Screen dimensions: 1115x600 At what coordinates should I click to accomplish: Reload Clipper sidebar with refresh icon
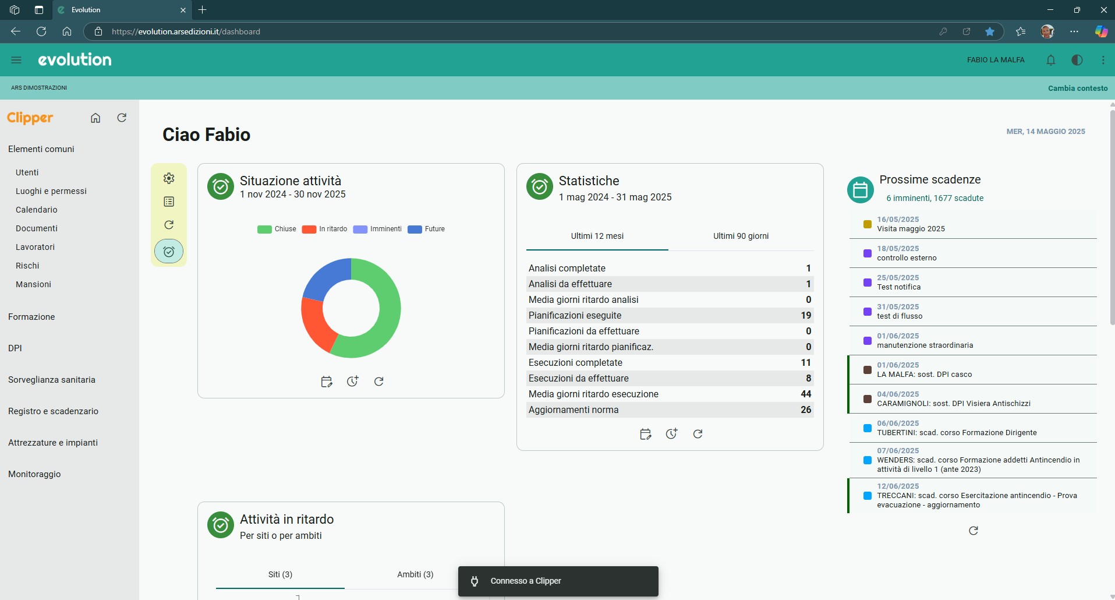click(x=122, y=118)
